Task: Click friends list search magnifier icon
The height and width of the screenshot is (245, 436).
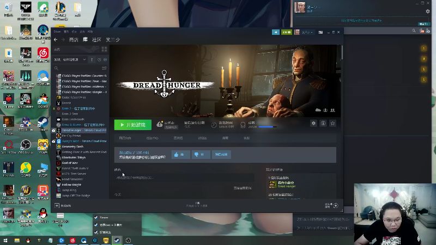Action: click(x=414, y=31)
